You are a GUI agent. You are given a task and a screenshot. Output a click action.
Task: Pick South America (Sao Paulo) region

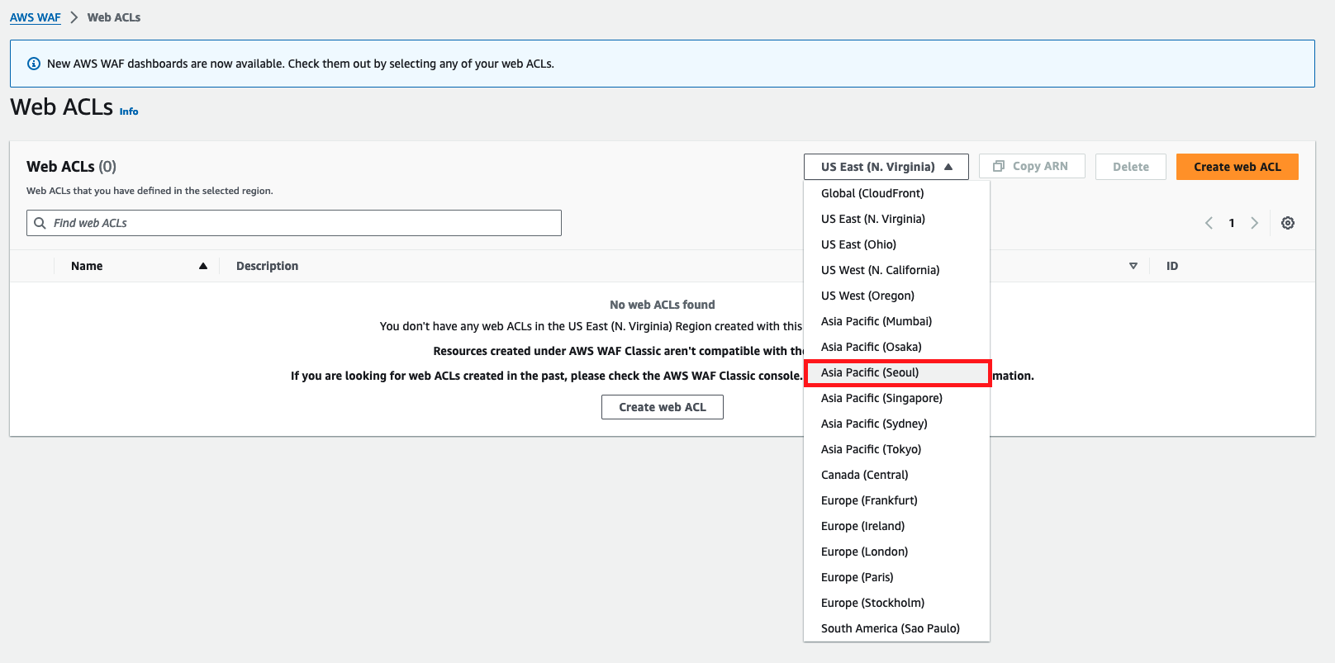pyautogui.click(x=890, y=628)
